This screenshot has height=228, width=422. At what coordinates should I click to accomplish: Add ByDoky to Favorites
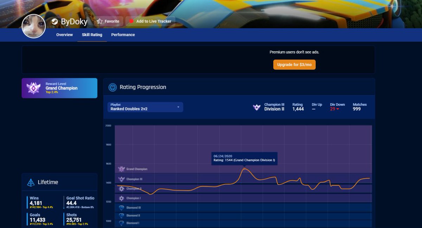108,21
